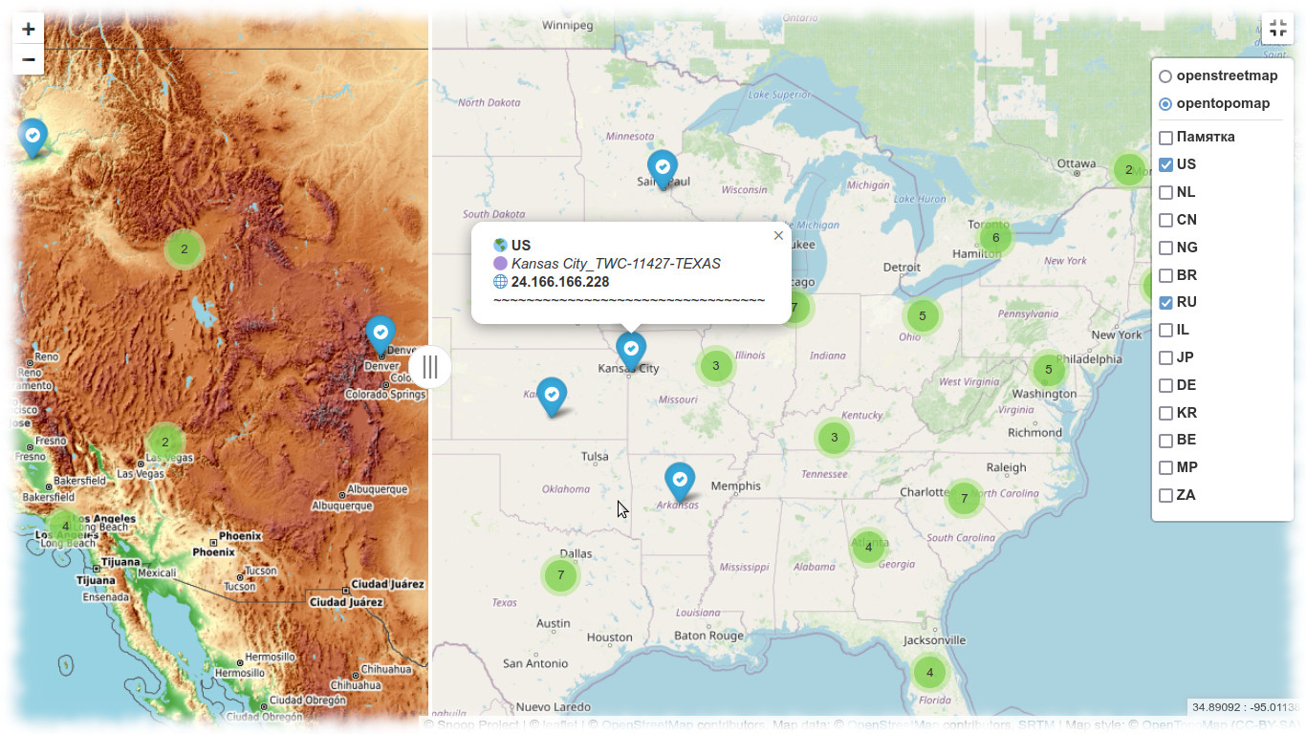Click the Kansas City location marker
The height and width of the screenshot is (734, 1306).
pyautogui.click(x=631, y=350)
